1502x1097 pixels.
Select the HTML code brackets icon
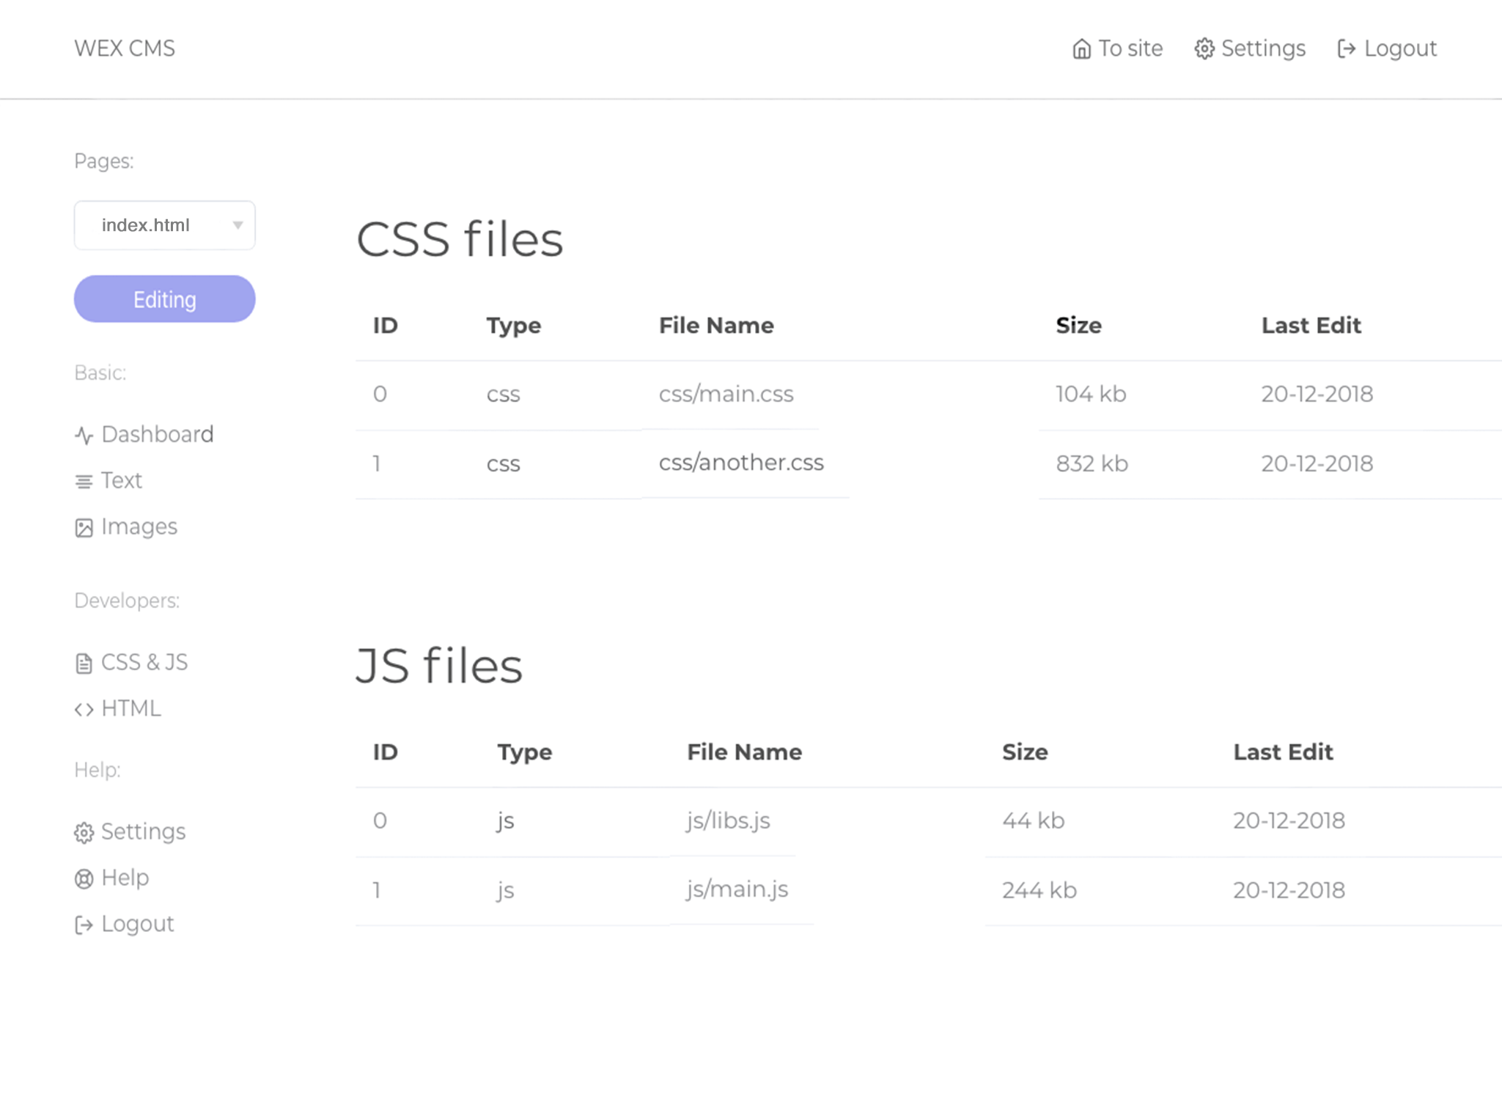(x=84, y=708)
